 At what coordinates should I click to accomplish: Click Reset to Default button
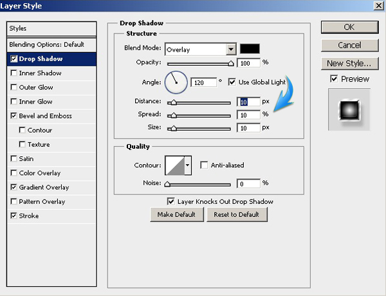pyautogui.click(x=236, y=215)
